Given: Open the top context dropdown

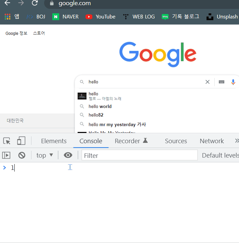Looking at the screenshot, I should pos(45,155).
